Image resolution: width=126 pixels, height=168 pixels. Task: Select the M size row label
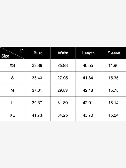[x=12, y=90]
